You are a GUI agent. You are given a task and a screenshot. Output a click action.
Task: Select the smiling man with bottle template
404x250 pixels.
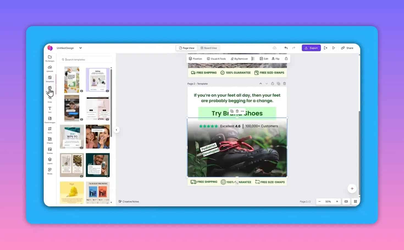98,165
